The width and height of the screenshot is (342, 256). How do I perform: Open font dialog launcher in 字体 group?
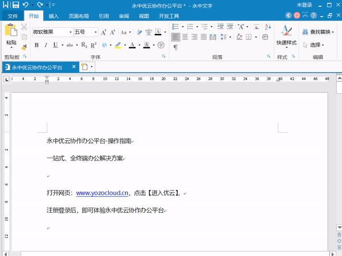[164, 56]
